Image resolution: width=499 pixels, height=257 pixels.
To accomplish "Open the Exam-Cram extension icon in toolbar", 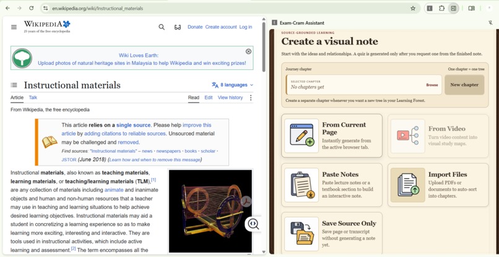I will tap(430, 8).
